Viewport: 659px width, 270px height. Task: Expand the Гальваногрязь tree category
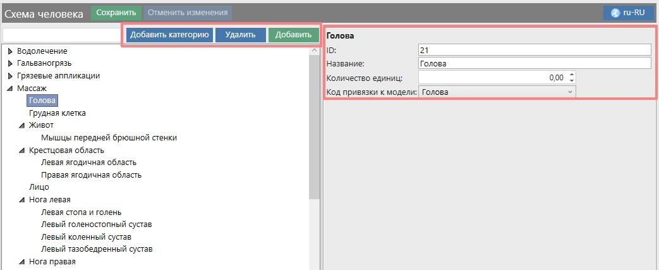10,63
